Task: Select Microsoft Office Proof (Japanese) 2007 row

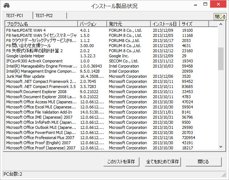Action: pyautogui.click(x=111, y=148)
